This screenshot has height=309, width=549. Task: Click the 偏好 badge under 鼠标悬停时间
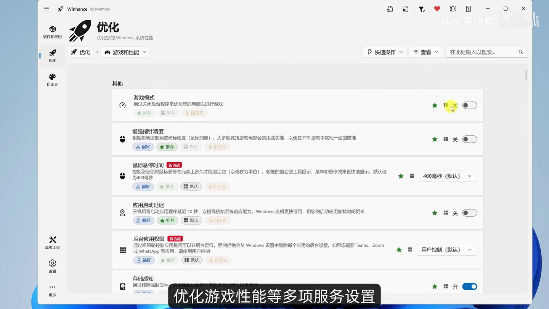point(143,187)
